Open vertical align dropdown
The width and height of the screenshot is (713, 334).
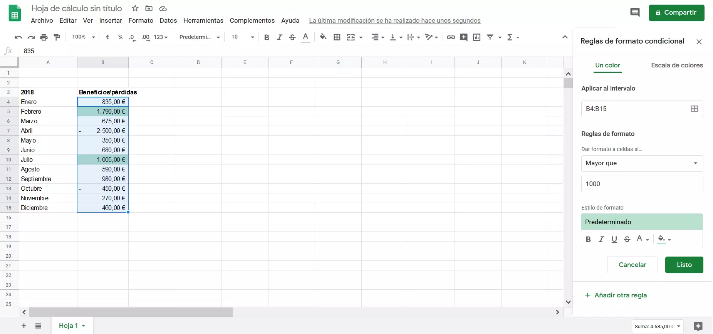(x=396, y=37)
